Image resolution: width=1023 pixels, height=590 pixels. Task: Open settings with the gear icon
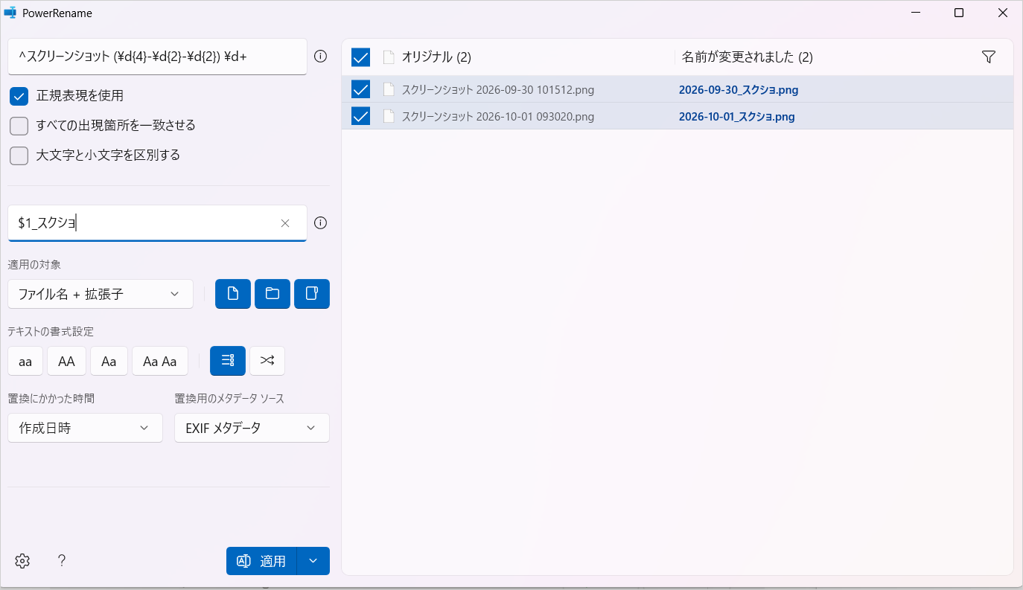point(22,561)
